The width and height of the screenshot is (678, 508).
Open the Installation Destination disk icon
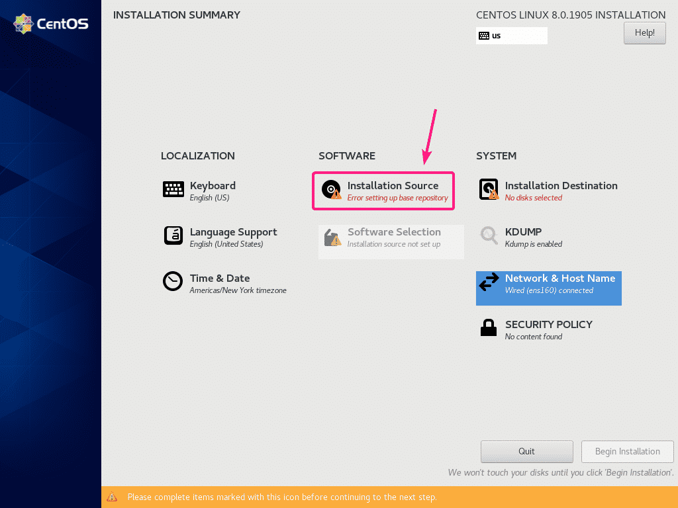(x=489, y=190)
